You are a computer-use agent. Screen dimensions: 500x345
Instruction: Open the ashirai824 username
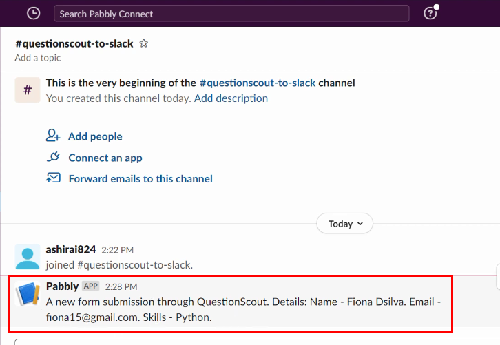click(x=71, y=249)
